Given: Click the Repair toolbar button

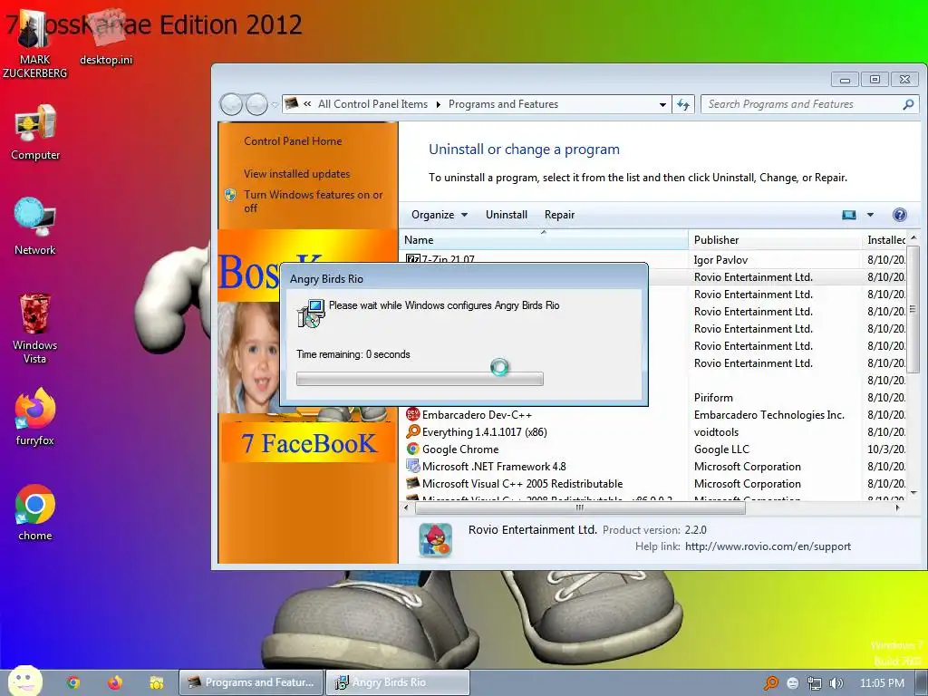Looking at the screenshot, I should coord(559,215).
